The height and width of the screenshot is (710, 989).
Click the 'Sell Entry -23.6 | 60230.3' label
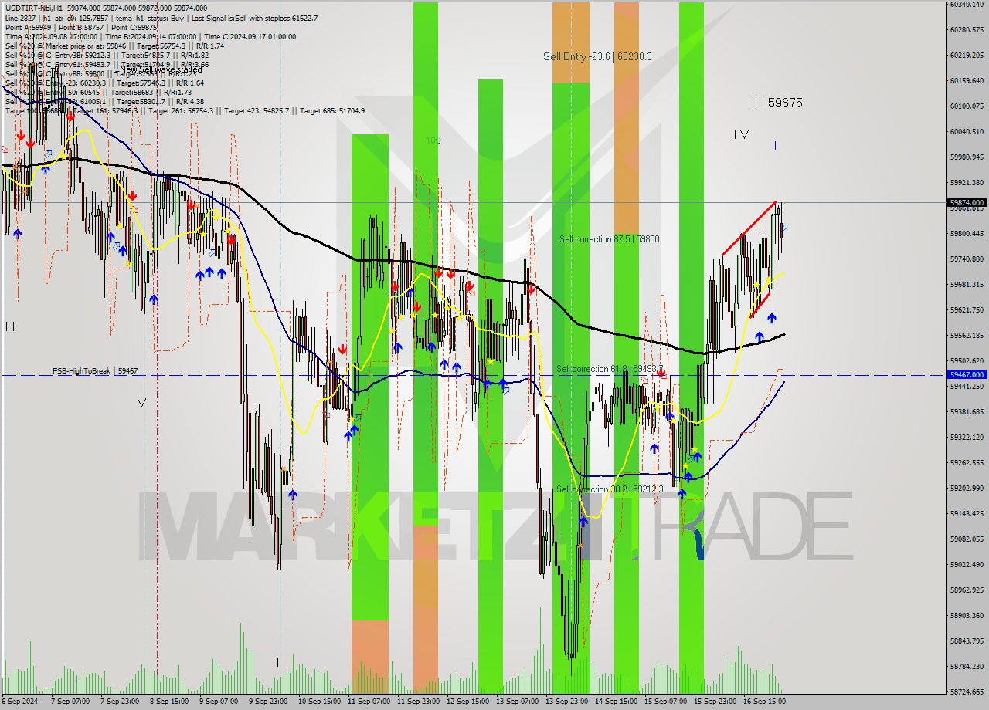click(x=597, y=56)
